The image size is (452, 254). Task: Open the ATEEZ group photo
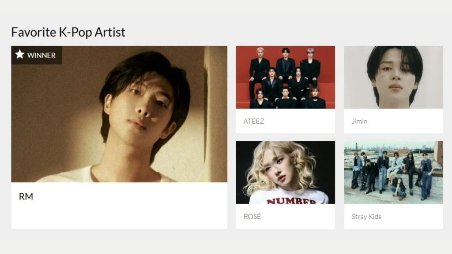tap(286, 77)
